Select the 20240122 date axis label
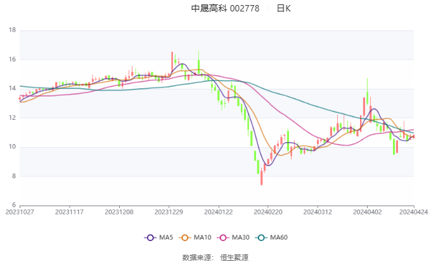 click(218, 212)
